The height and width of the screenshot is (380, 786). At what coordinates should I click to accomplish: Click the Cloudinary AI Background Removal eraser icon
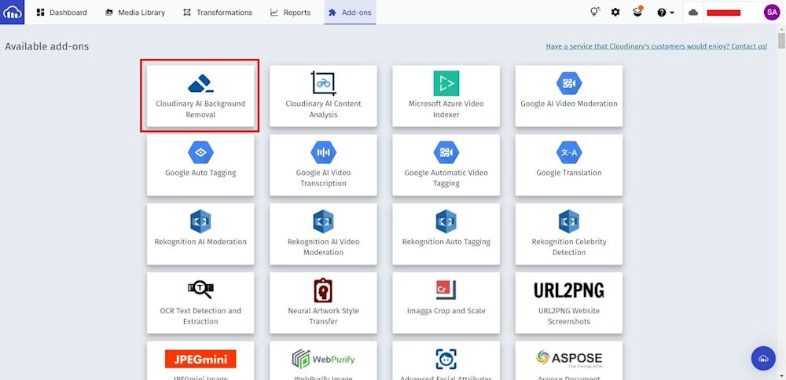200,83
